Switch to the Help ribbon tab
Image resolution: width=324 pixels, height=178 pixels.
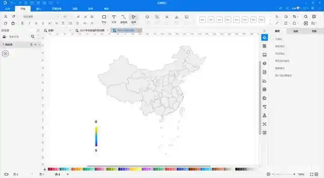pyautogui.click(x=106, y=9)
